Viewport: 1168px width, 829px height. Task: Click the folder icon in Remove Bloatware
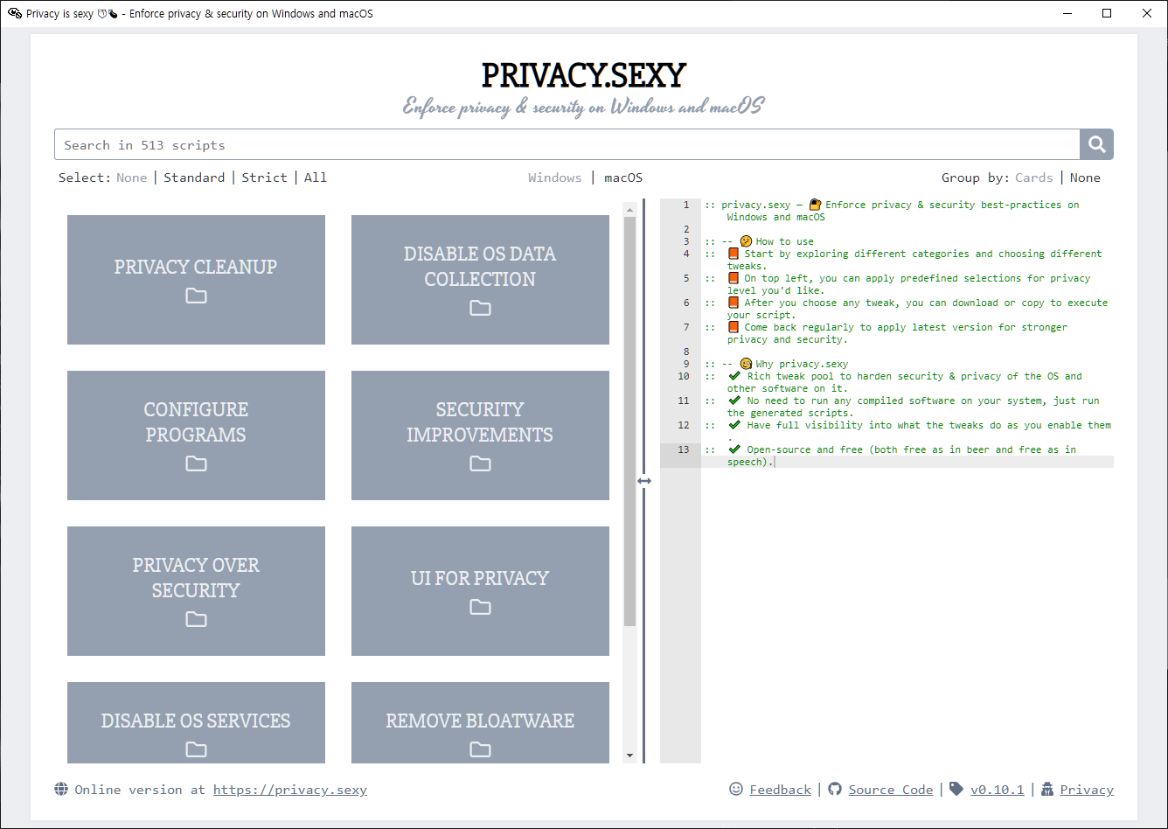[x=480, y=749]
